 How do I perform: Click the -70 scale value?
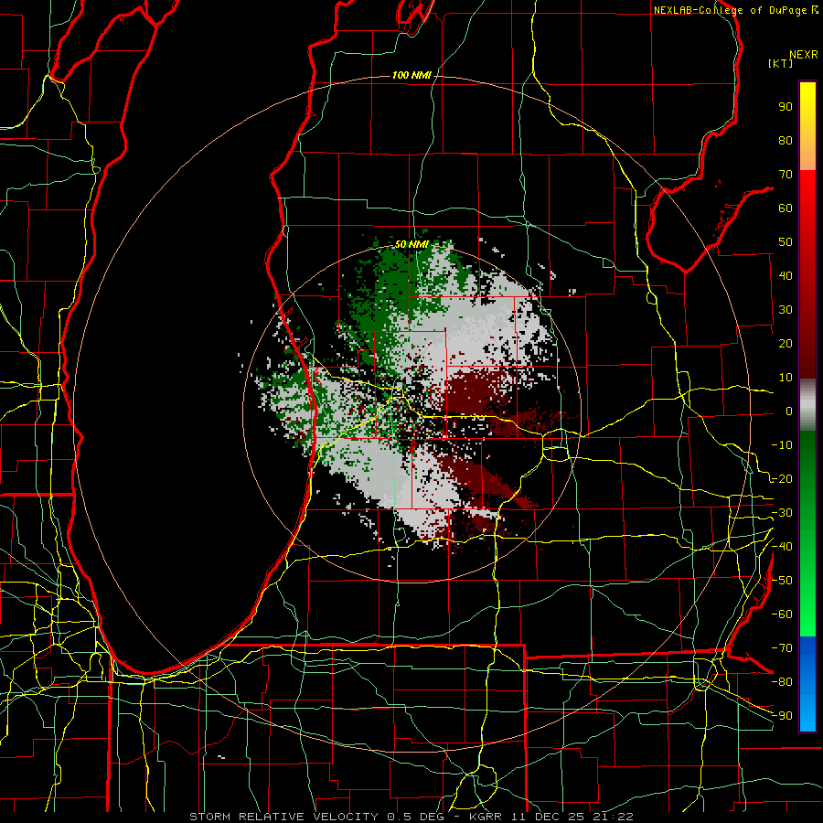click(x=782, y=648)
